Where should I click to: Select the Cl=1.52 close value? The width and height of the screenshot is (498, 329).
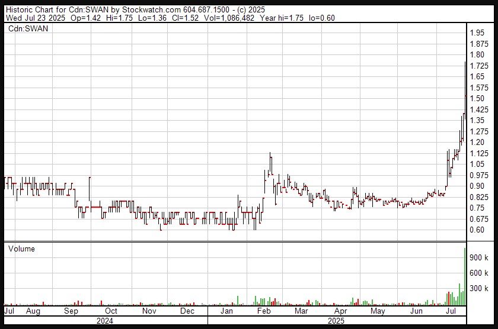[x=185, y=18]
